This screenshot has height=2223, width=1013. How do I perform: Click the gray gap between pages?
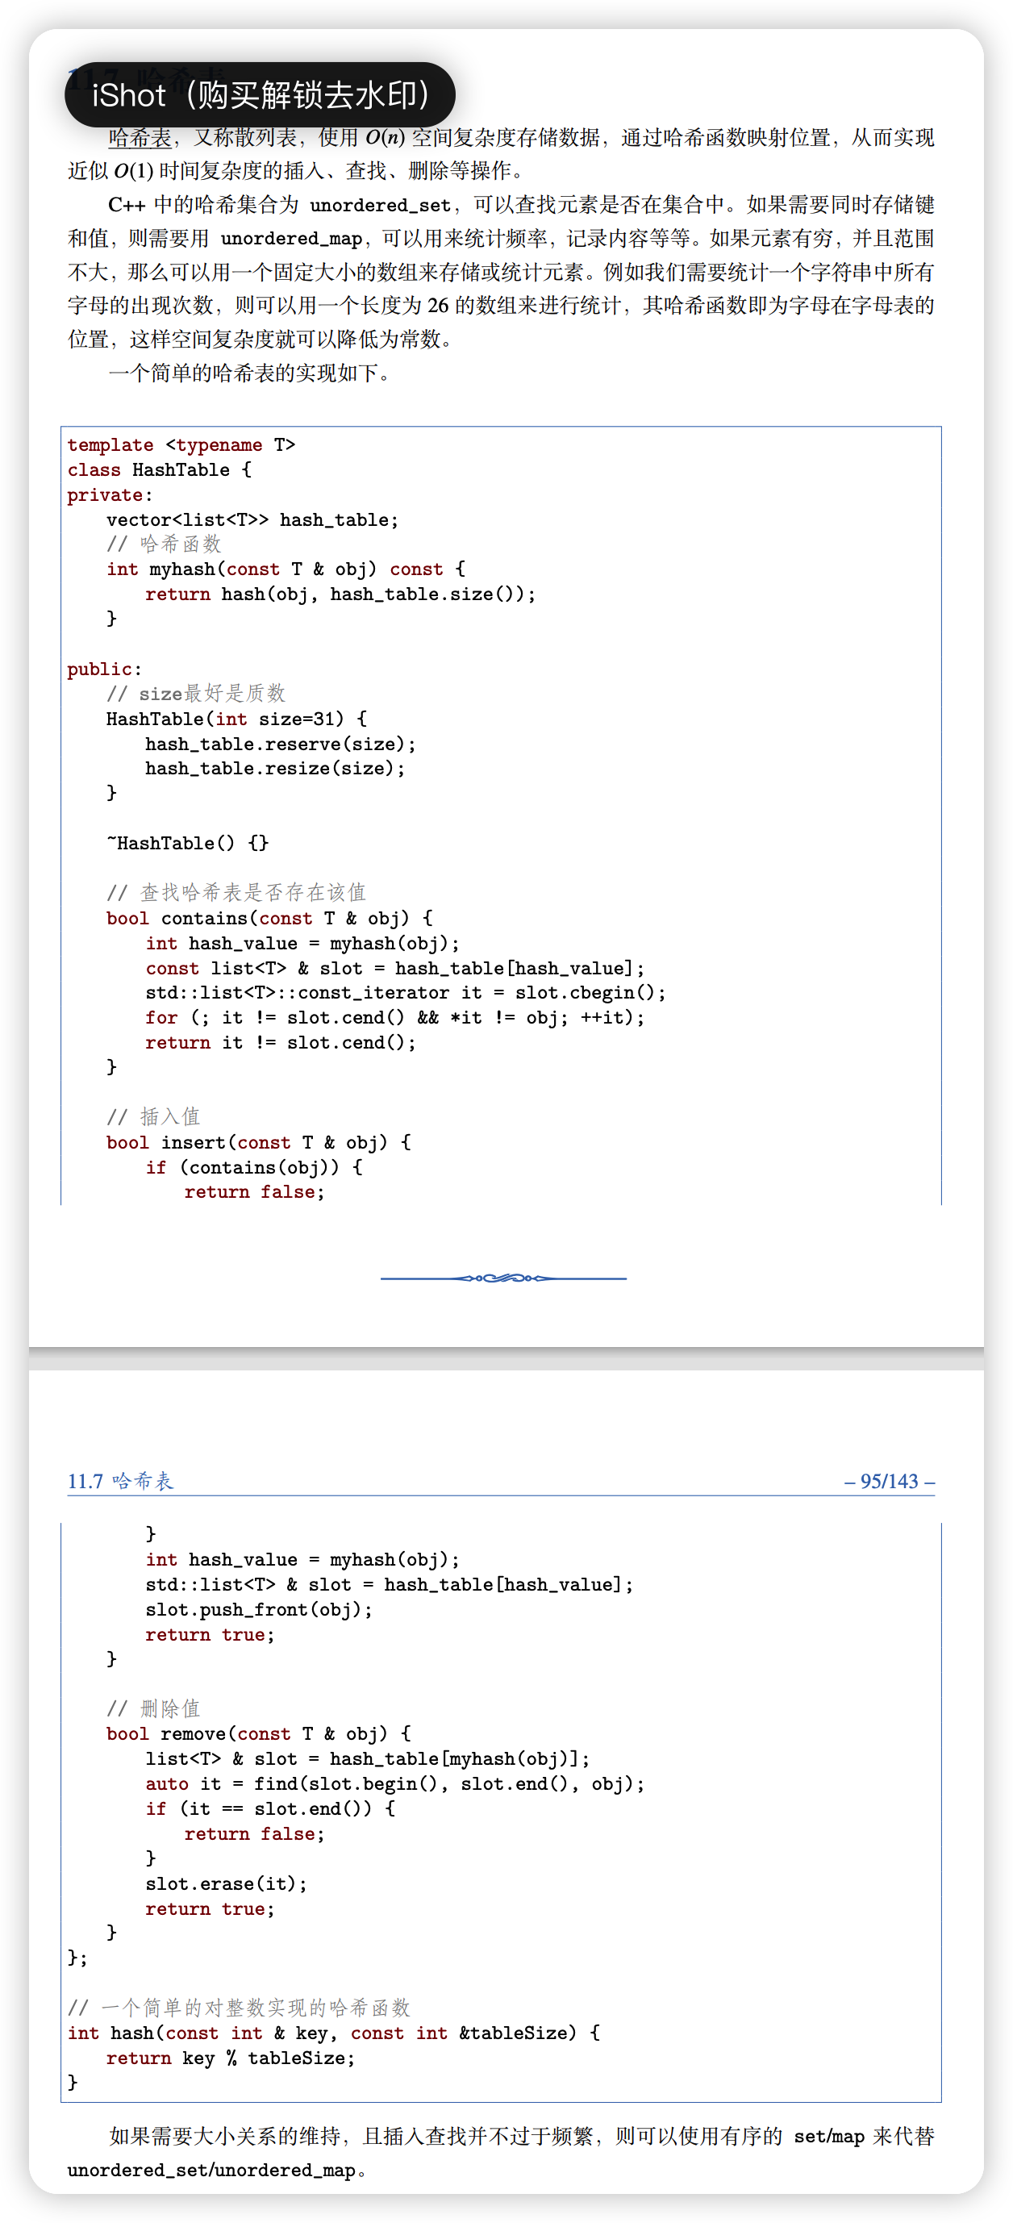(x=506, y=1358)
